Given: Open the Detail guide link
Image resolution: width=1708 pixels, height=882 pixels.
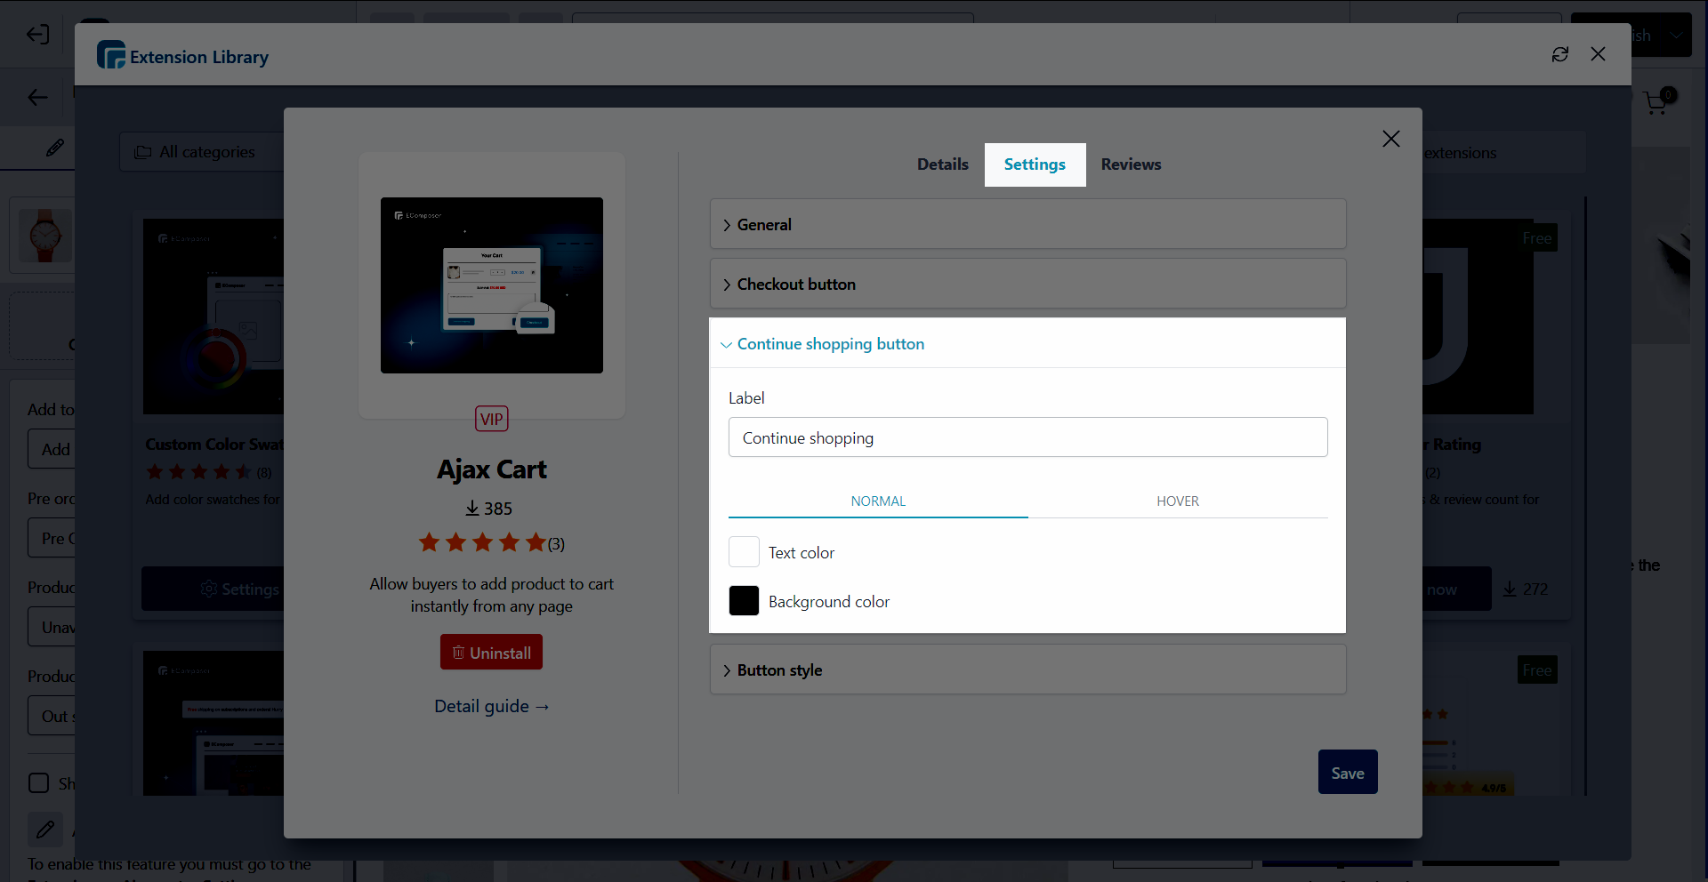Looking at the screenshot, I should click(491, 706).
